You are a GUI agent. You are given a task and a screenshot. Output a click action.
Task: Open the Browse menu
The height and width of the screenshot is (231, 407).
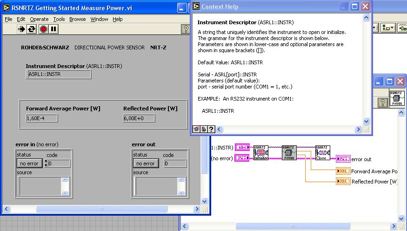[77, 19]
